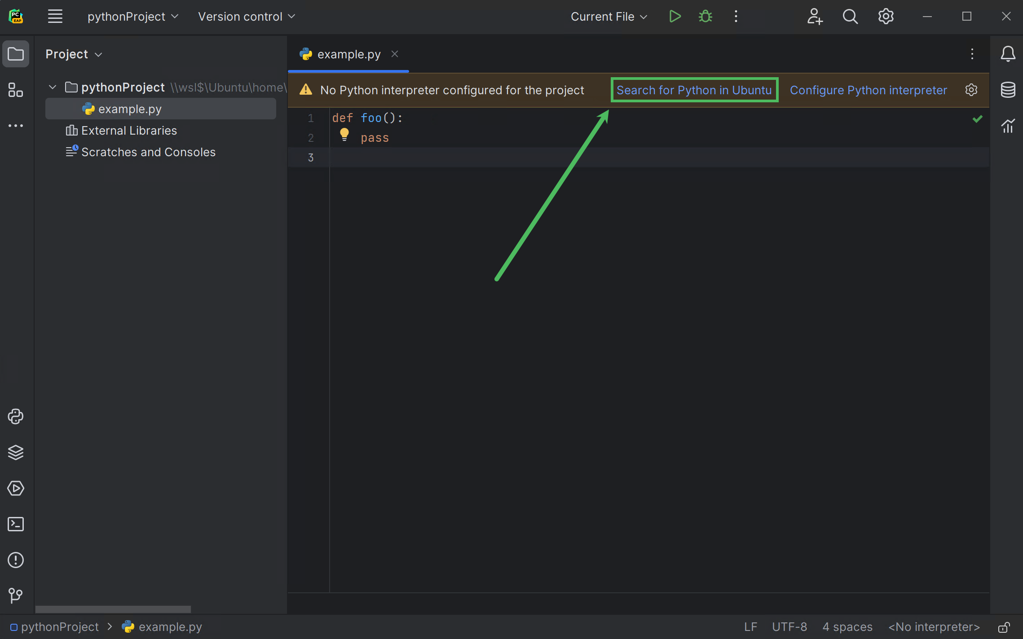The width and height of the screenshot is (1023, 639).
Task: Open Search Everywhere with the magnifier
Action: [850, 17]
